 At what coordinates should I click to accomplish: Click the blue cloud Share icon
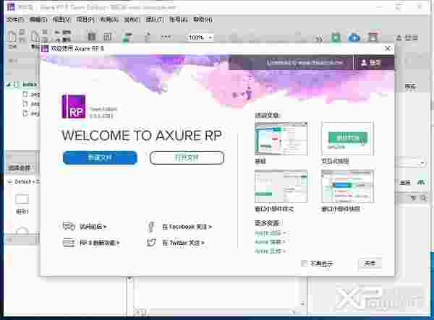pyautogui.click(x=354, y=38)
